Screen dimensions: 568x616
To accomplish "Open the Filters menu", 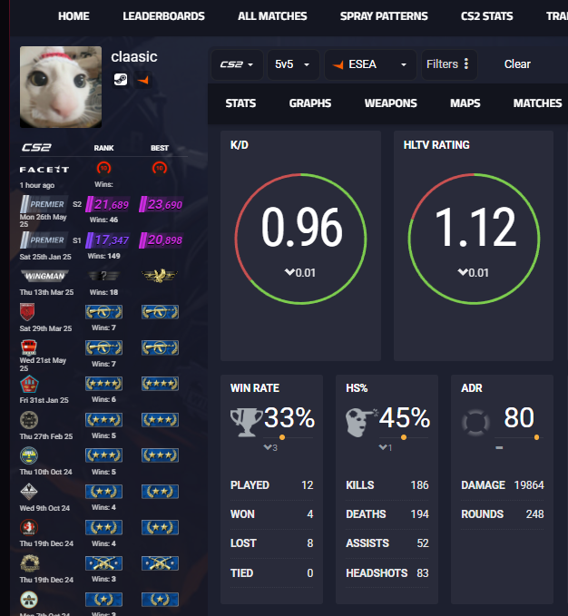I will 449,64.
